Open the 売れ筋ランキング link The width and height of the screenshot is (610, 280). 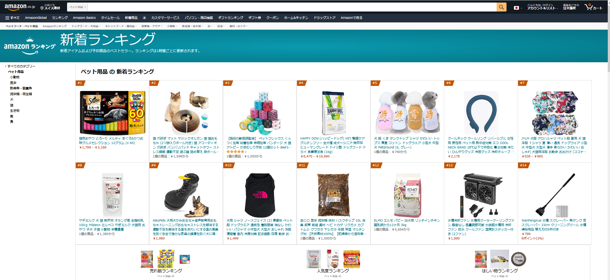[x=166, y=271]
